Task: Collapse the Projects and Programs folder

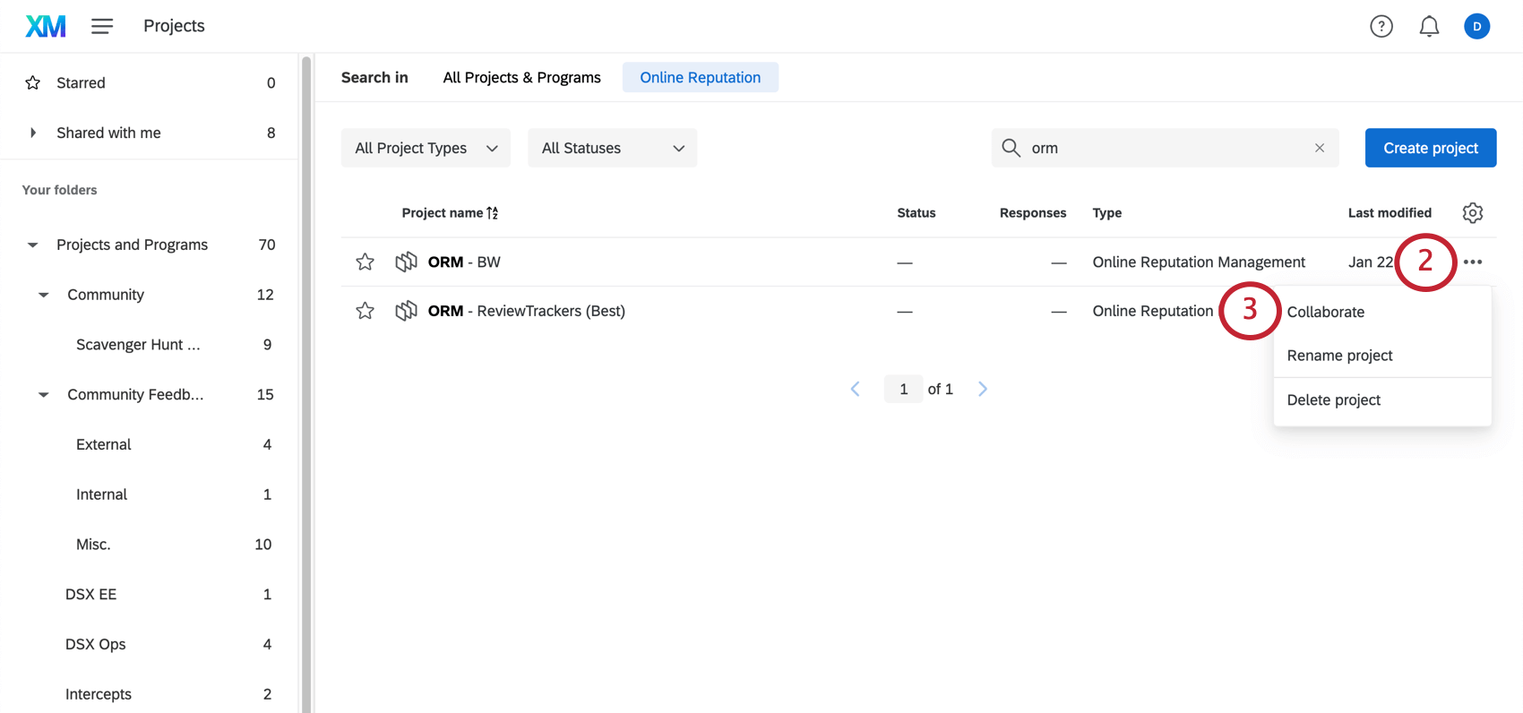Action: [x=33, y=245]
